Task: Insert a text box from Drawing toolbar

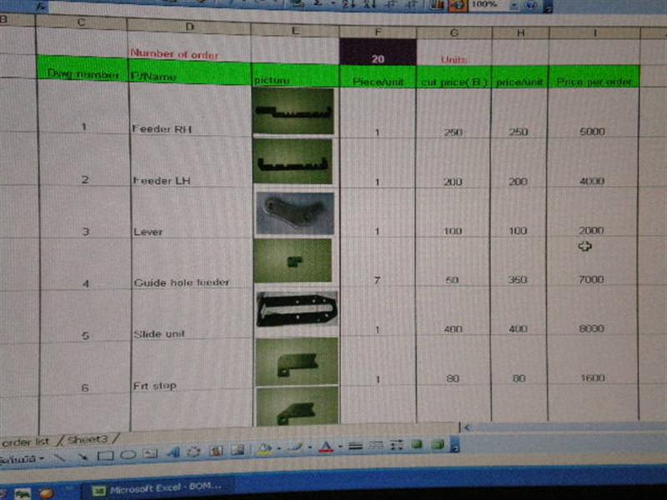Action: pos(150,454)
